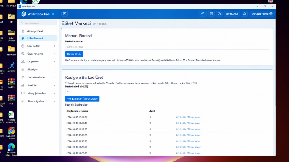Screen dimensions: 289x162
Task: Click the vertical scrollbar of the page
Action: [x=276, y=62]
